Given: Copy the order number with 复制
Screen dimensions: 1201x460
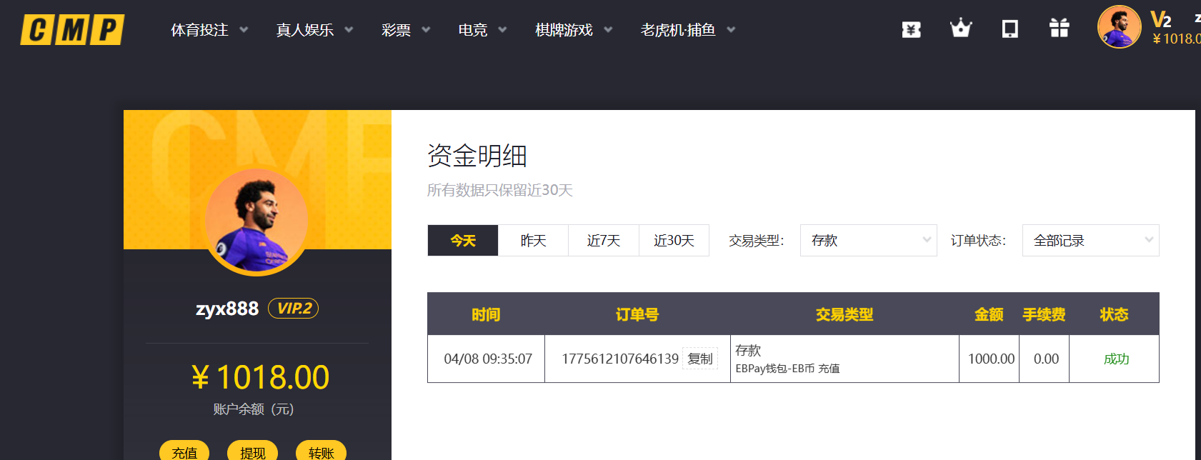Looking at the screenshot, I should (x=700, y=359).
